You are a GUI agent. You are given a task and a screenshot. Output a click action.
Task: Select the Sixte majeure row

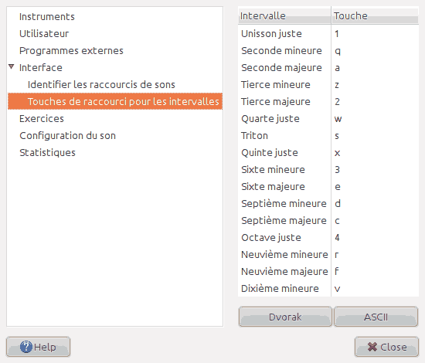pos(328,187)
